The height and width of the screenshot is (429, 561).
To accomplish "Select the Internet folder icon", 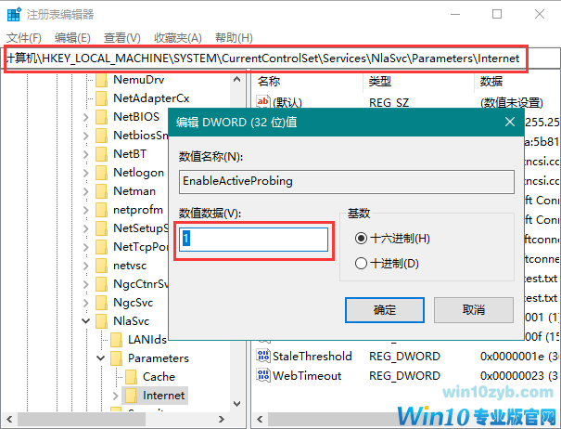I will (131, 396).
